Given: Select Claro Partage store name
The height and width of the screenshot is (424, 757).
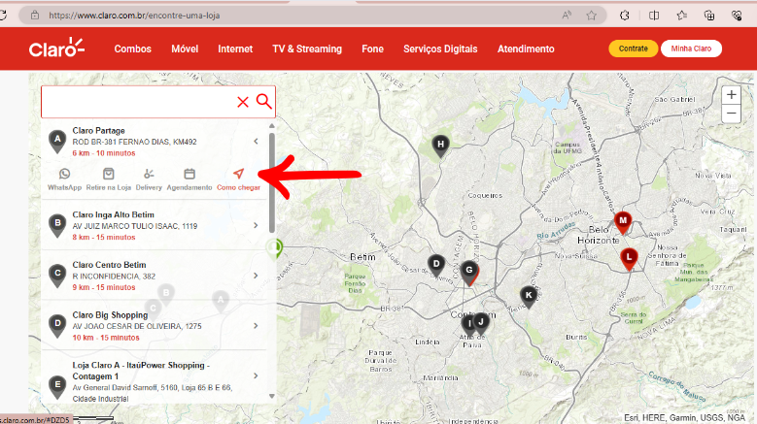Looking at the screenshot, I should click(98, 131).
